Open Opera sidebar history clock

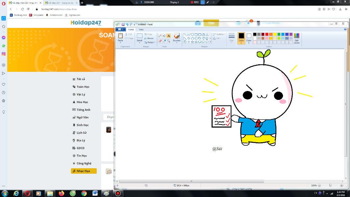point(3,92)
